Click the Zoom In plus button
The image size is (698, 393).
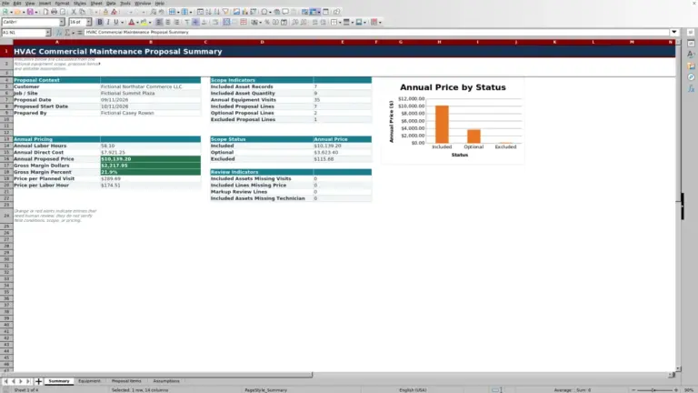click(676, 390)
